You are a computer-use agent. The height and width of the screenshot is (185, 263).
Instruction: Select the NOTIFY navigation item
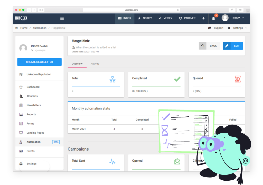click(x=145, y=18)
